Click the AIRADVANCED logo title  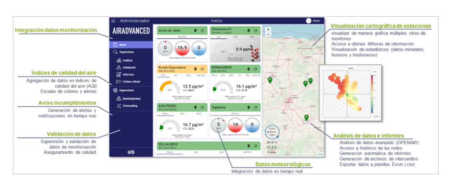click(x=131, y=31)
